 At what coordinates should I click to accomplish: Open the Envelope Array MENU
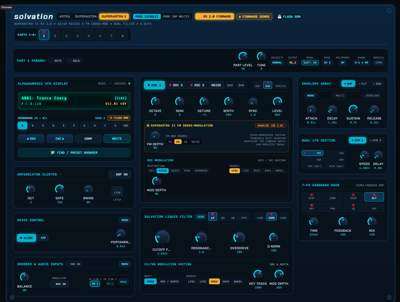tap(311, 95)
